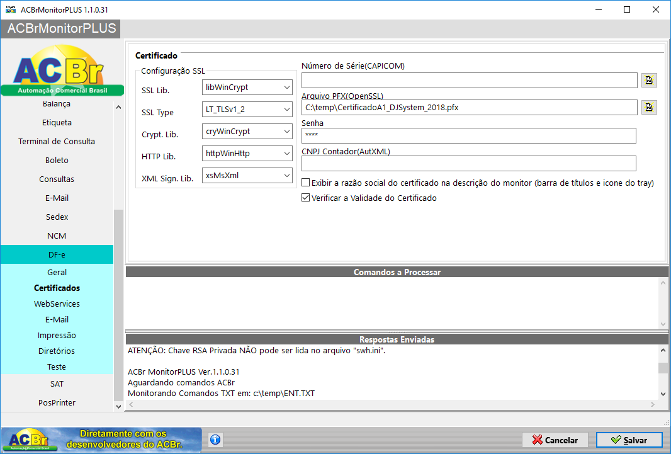
Task: Click sidebar scroll-up arrow
Action: coord(118,107)
